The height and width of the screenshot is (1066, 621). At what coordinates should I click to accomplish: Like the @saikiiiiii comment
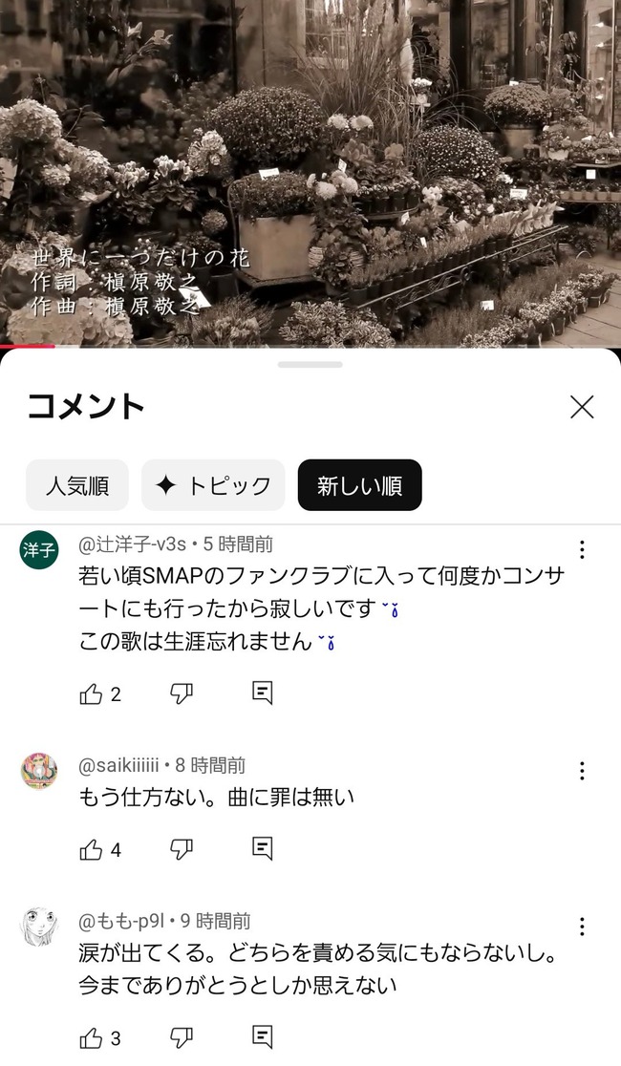pyautogui.click(x=91, y=850)
